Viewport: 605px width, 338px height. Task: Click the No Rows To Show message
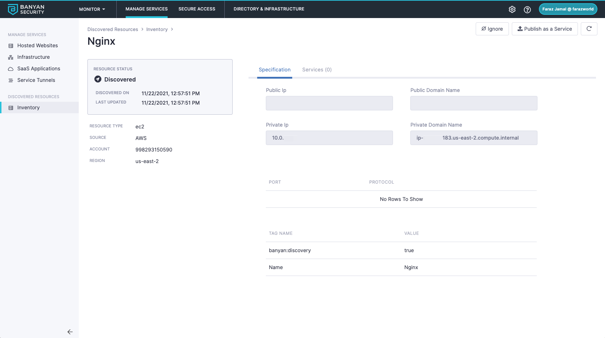coord(401,199)
